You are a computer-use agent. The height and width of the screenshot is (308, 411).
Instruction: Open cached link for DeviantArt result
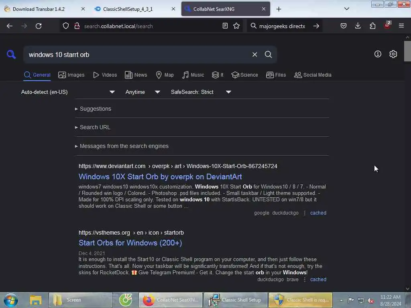tap(318, 213)
